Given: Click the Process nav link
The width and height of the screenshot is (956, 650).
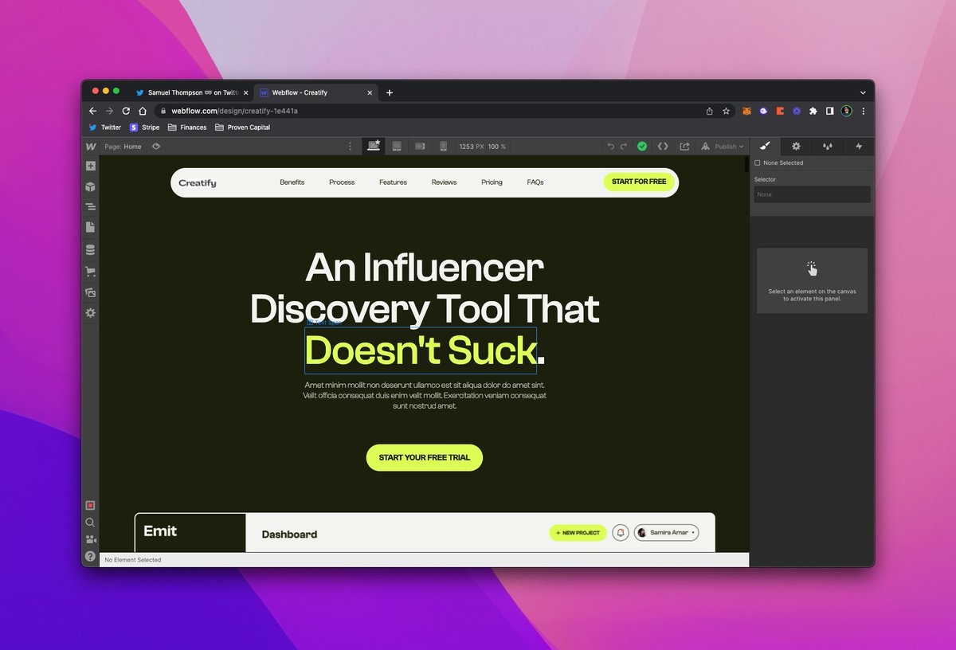Looking at the screenshot, I should (x=342, y=182).
